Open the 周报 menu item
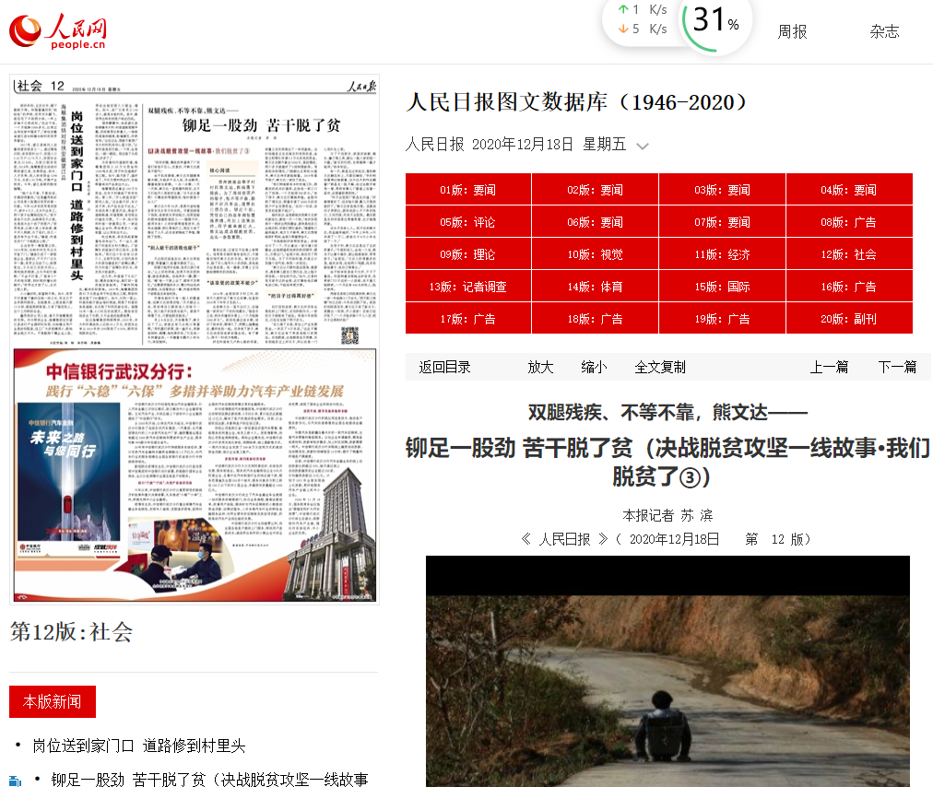 (x=792, y=31)
